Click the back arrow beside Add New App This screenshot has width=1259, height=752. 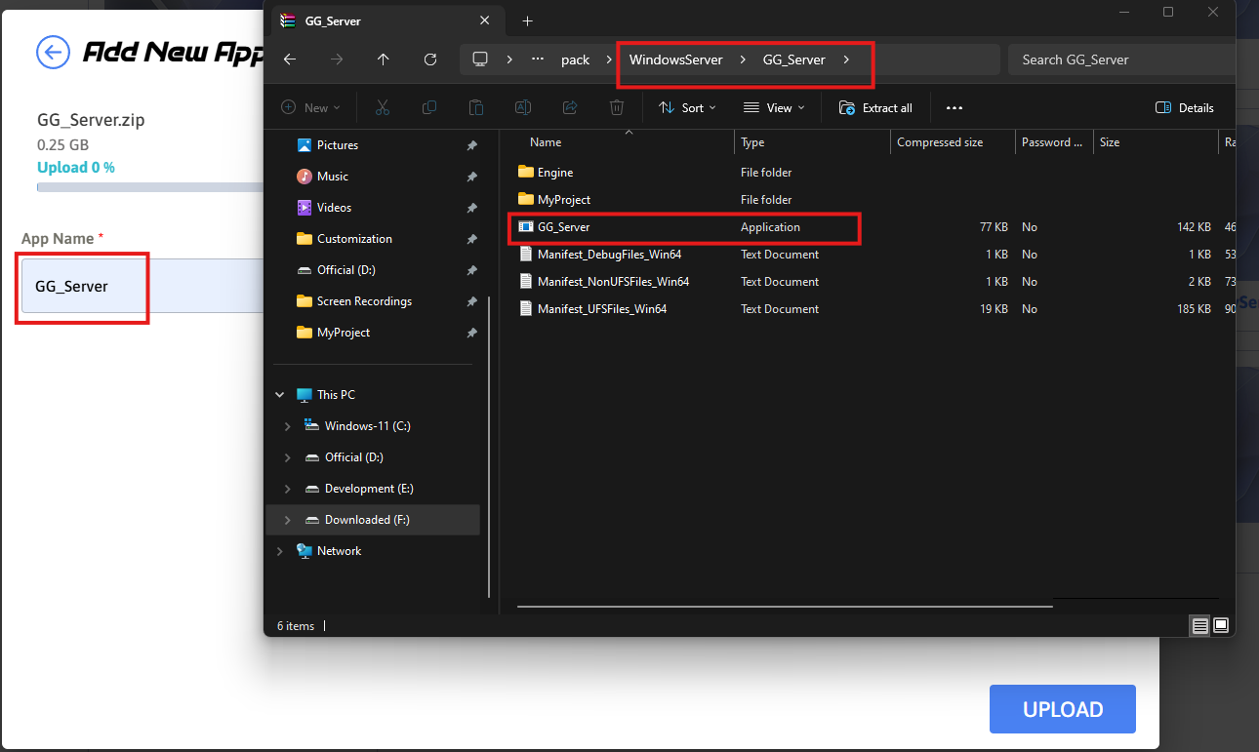coord(53,52)
